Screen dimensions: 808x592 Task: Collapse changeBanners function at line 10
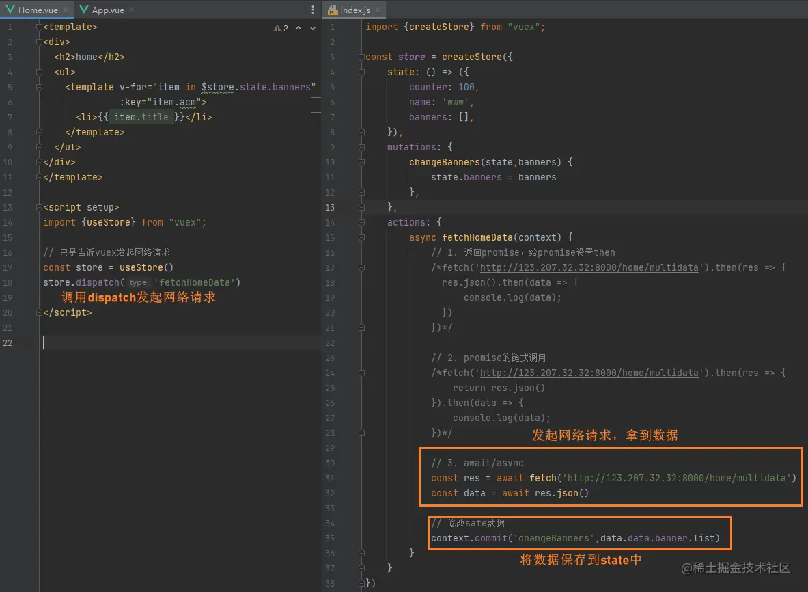pyautogui.click(x=361, y=163)
